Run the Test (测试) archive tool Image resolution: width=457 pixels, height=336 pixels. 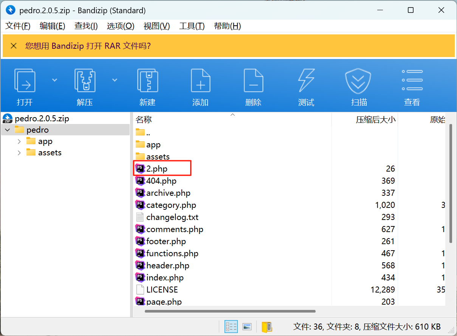pos(306,80)
